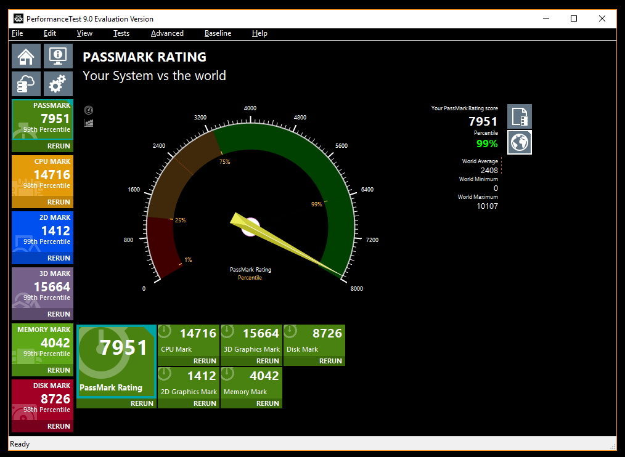Click the 2D Graphics Mark 1412 tile
Screen dimensions: 625x457
[x=189, y=383]
